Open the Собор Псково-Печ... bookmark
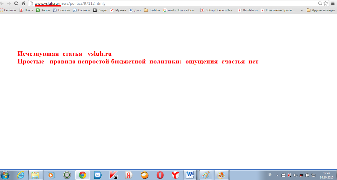The image size is (337, 180). [217, 10]
